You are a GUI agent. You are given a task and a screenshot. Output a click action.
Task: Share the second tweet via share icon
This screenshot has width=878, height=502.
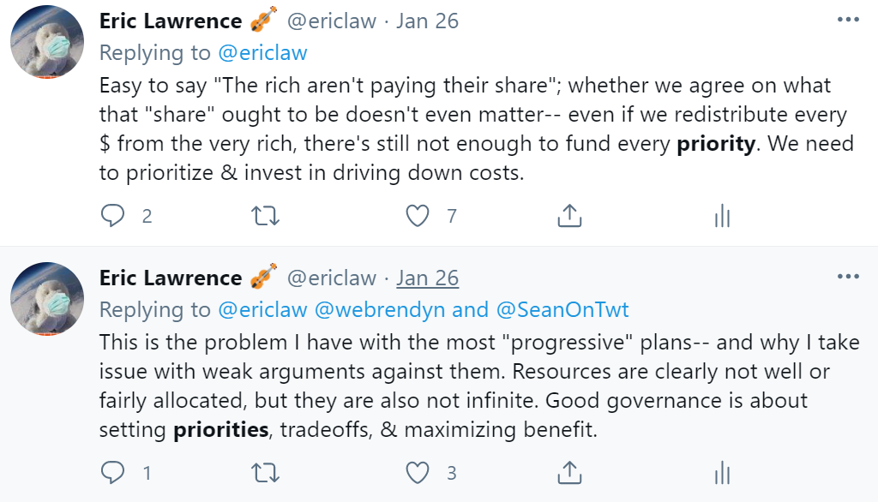569,472
